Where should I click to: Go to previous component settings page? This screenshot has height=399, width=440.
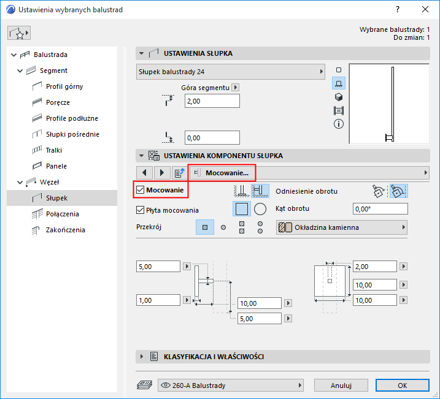(144, 173)
